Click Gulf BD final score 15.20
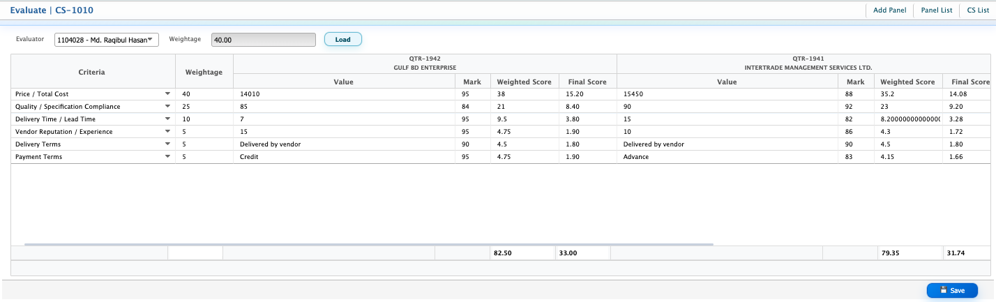Viewport: 996px width, 302px height. point(587,93)
